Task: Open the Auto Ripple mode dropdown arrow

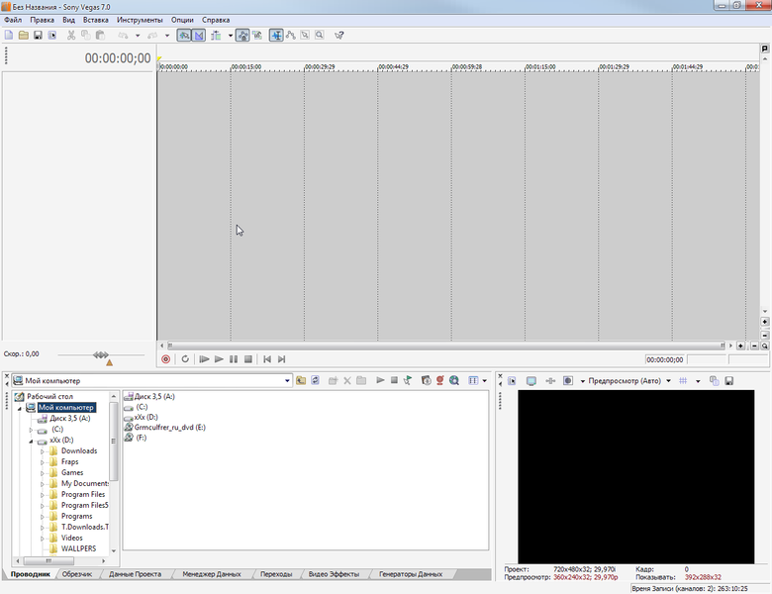Action: click(x=231, y=36)
